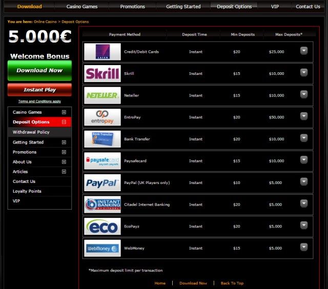Open Withdrawal Policy in sidebar
Viewport: 328px width, 289px height.
coord(39,132)
